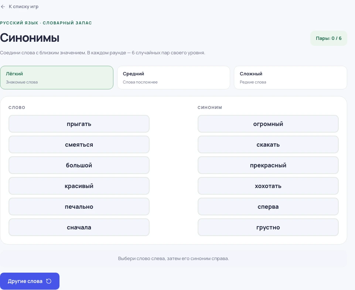Select the Лёгкий difficulty level
The image size is (355, 290).
(x=57, y=78)
